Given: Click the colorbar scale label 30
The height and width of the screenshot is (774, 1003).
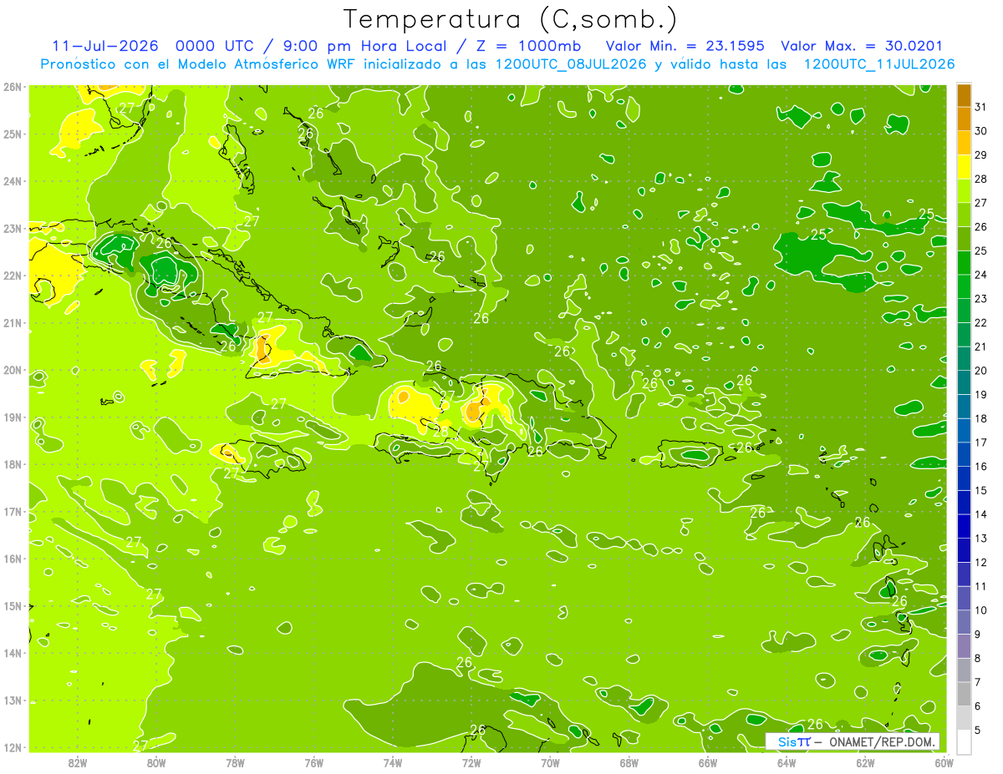Looking at the screenshot, I should tap(980, 131).
